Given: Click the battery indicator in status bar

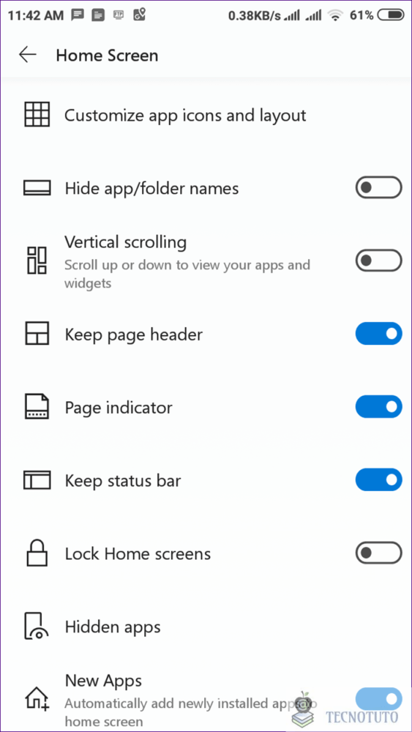Looking at the screenshot, I should 391,15.
